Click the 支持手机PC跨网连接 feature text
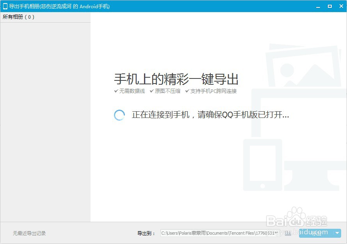Screen dimensions: 347x244 click(214, 91)
